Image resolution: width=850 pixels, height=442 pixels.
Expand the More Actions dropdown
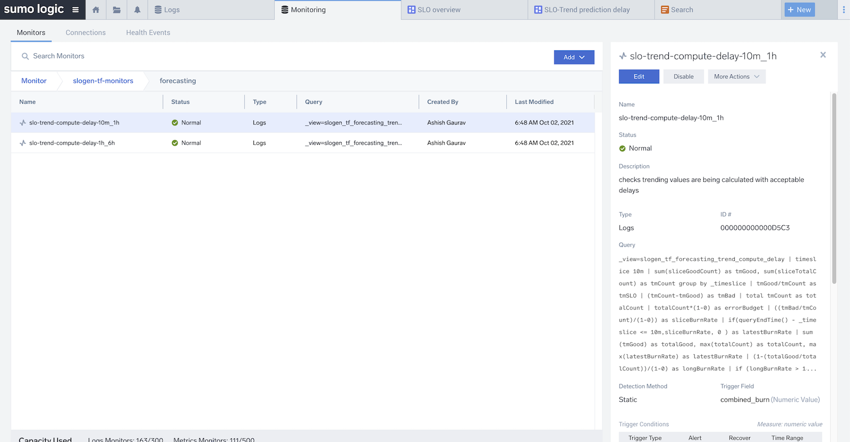(x=737, y=76)
